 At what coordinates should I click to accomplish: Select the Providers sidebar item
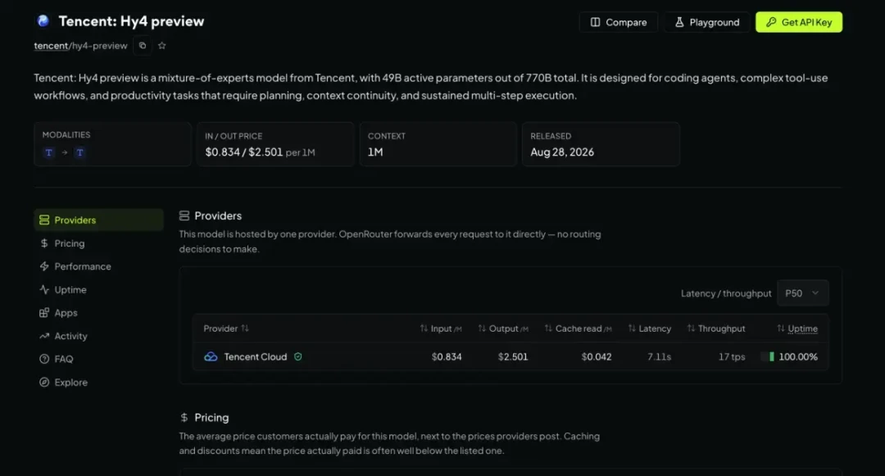(99, 220)
